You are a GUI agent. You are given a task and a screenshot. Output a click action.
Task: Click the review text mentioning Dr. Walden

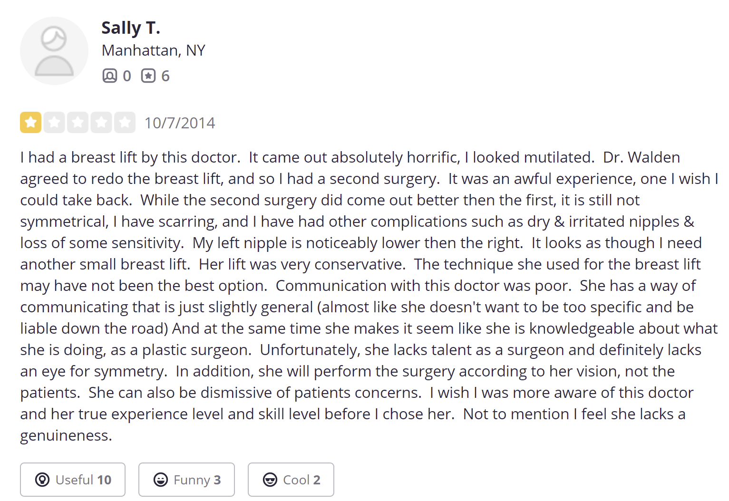[x=369, y=296]
